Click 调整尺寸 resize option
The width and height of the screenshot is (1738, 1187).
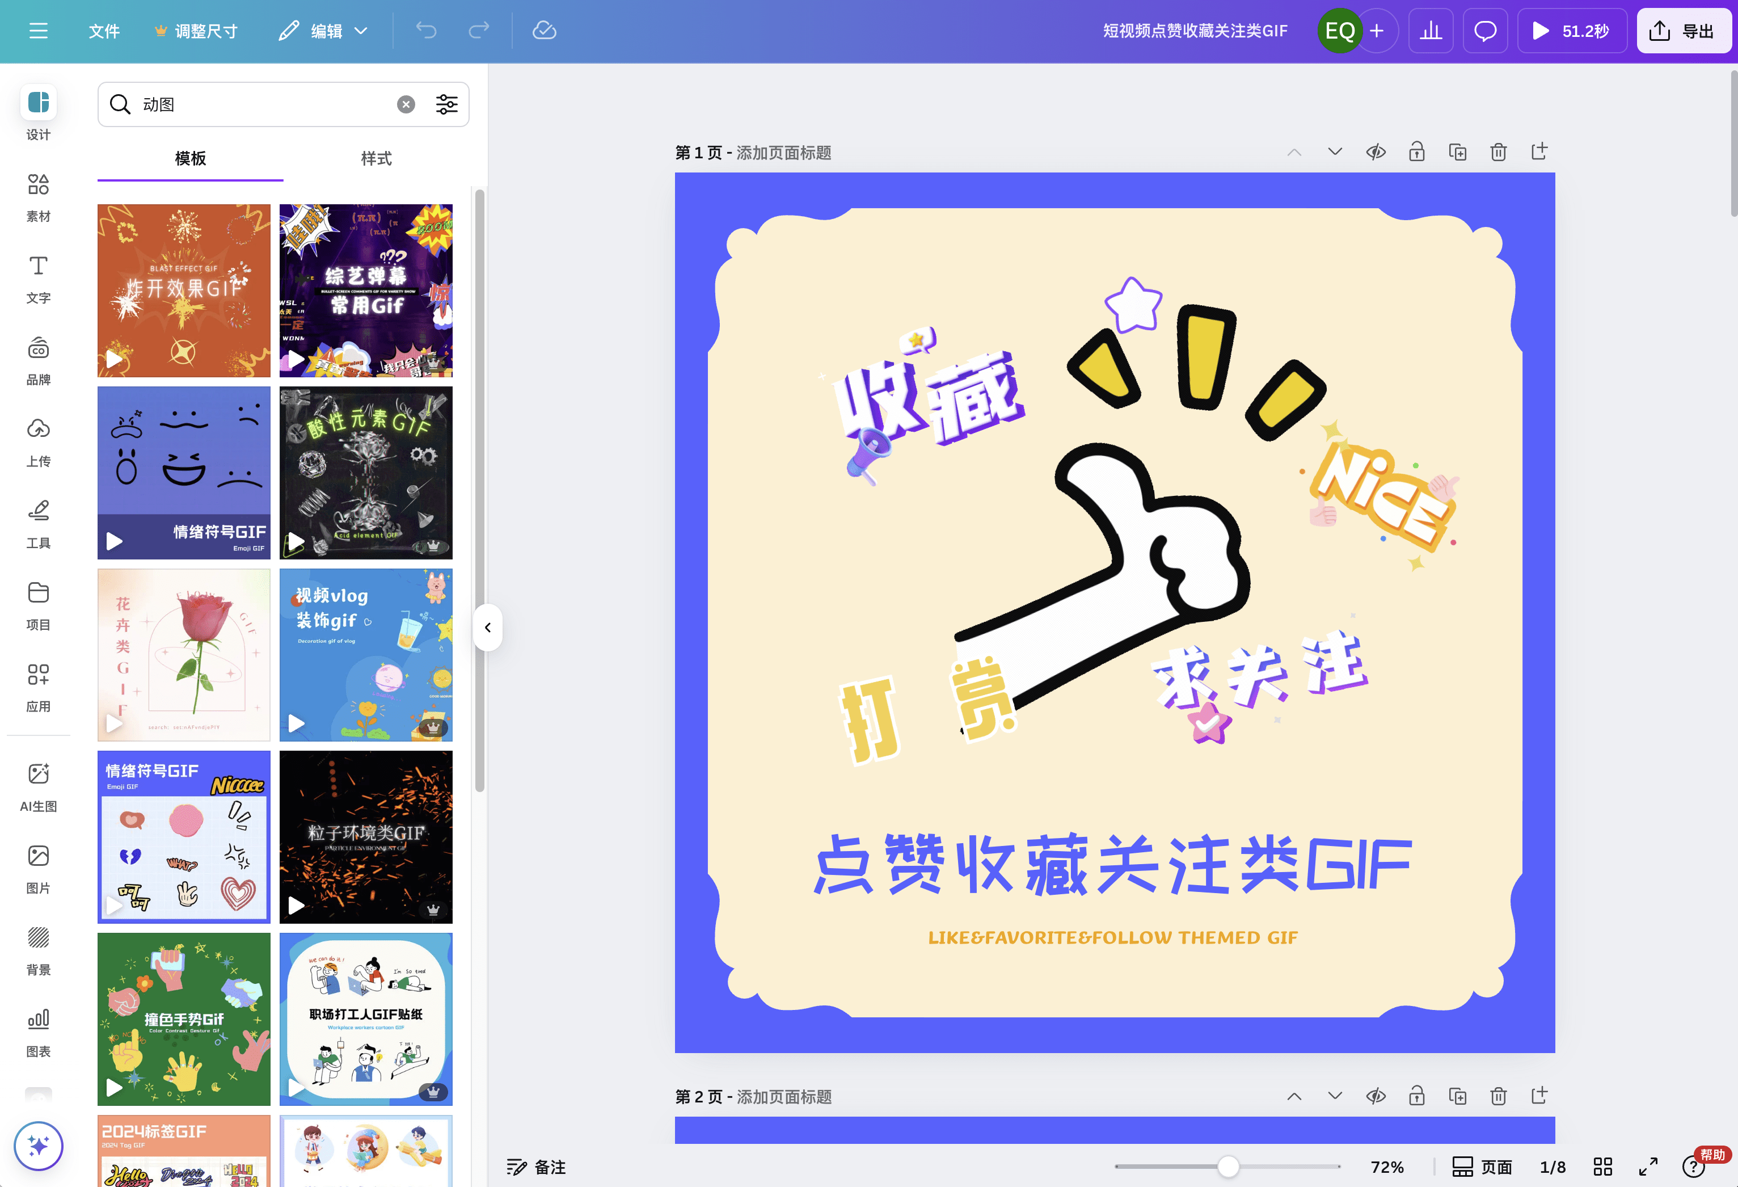click(196, 31)
